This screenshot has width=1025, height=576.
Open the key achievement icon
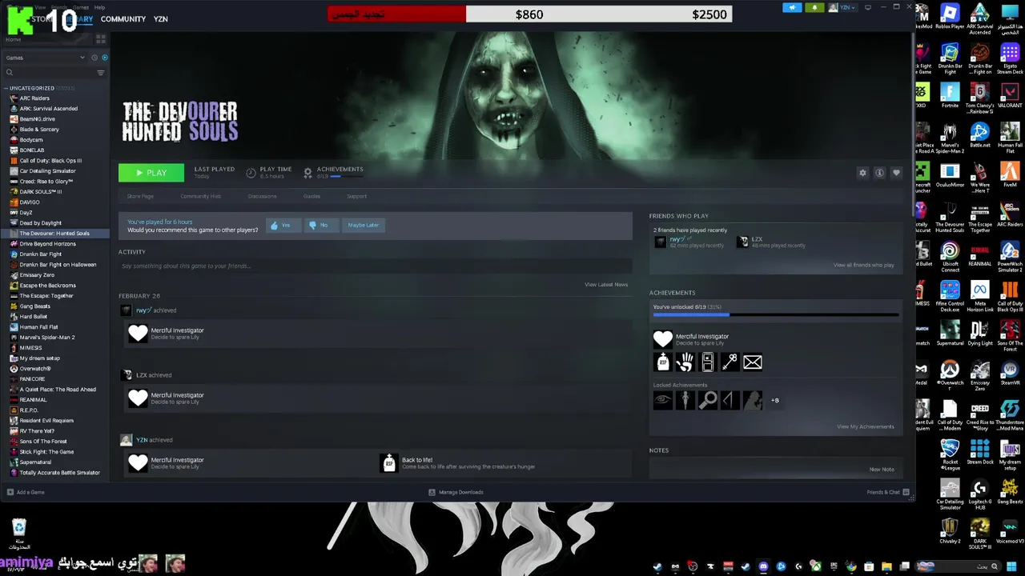click(x=730, y=363)
